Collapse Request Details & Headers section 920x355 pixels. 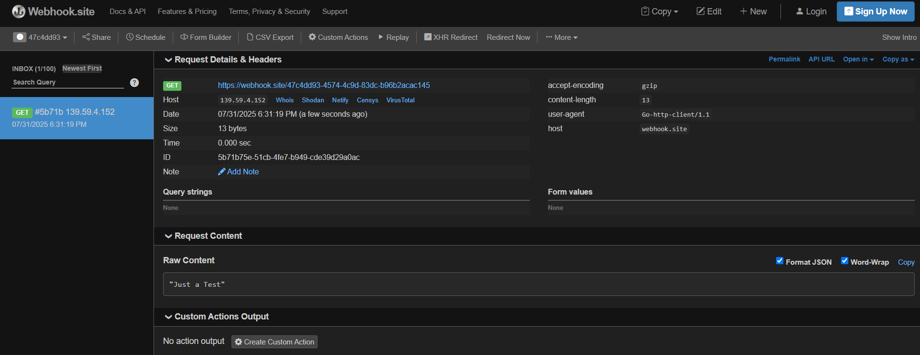click(223, 60)
